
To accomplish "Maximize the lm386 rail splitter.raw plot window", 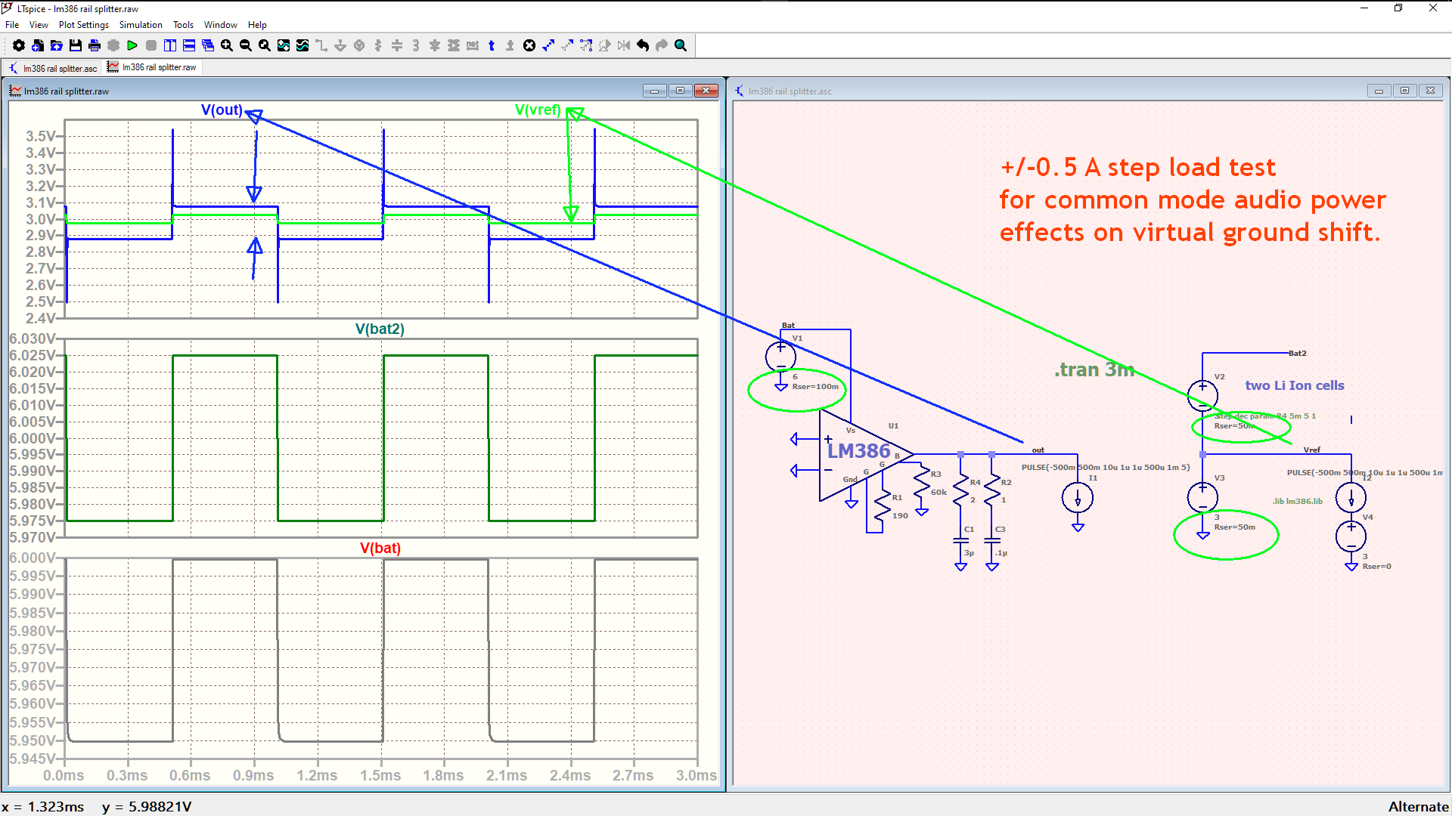I will coord(680,91).
